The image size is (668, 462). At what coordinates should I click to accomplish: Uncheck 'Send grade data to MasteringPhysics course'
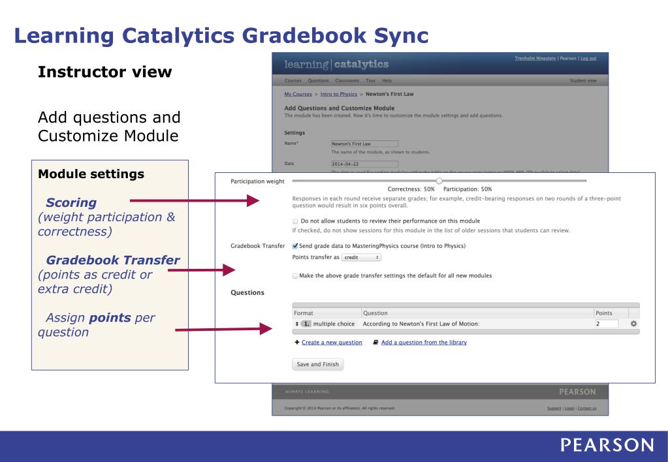pyautogui.click(x=294, y=246)
